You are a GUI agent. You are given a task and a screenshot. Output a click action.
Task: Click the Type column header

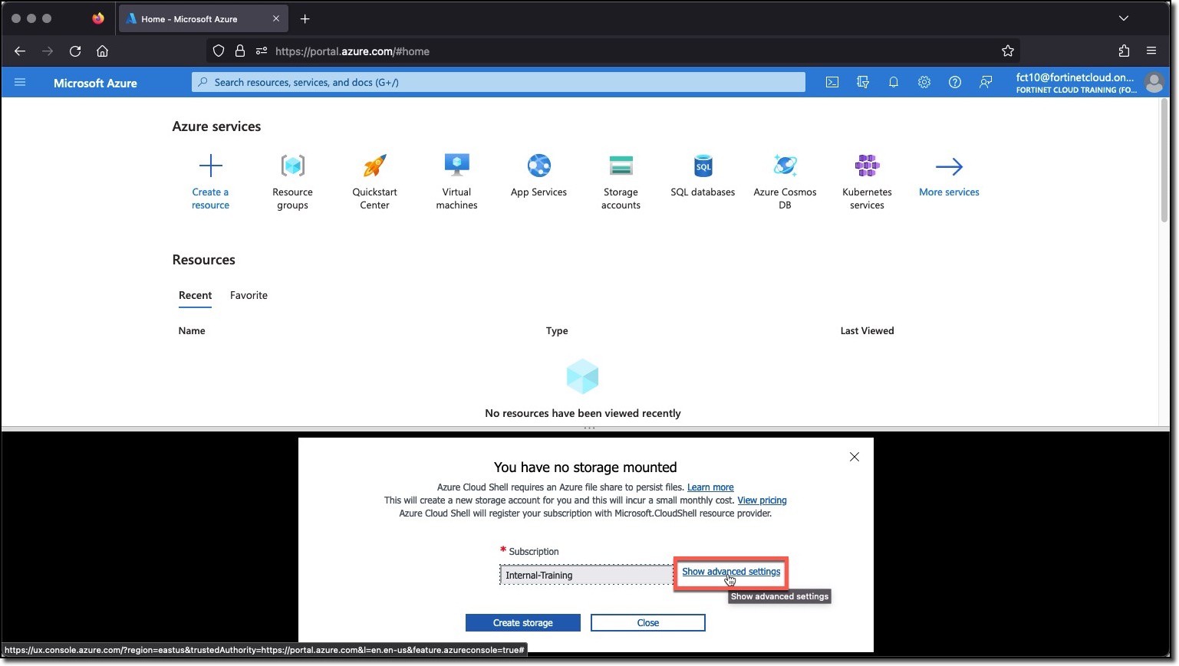pyautogui.click(x=557, y=331)
